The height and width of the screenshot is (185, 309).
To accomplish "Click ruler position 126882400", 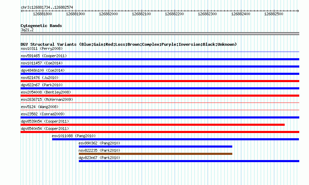I will [241, 14].
